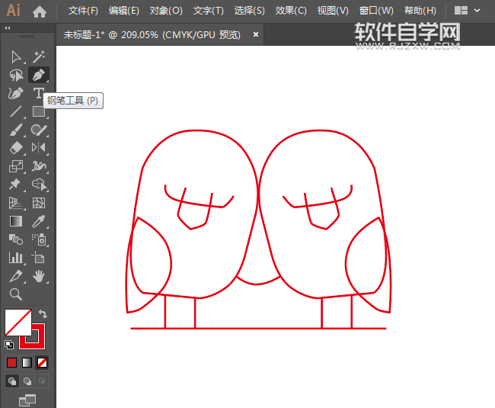Screen dimensions: 495x408
Task: Select the Line Segment tool
Action: [x=16, y=111]
